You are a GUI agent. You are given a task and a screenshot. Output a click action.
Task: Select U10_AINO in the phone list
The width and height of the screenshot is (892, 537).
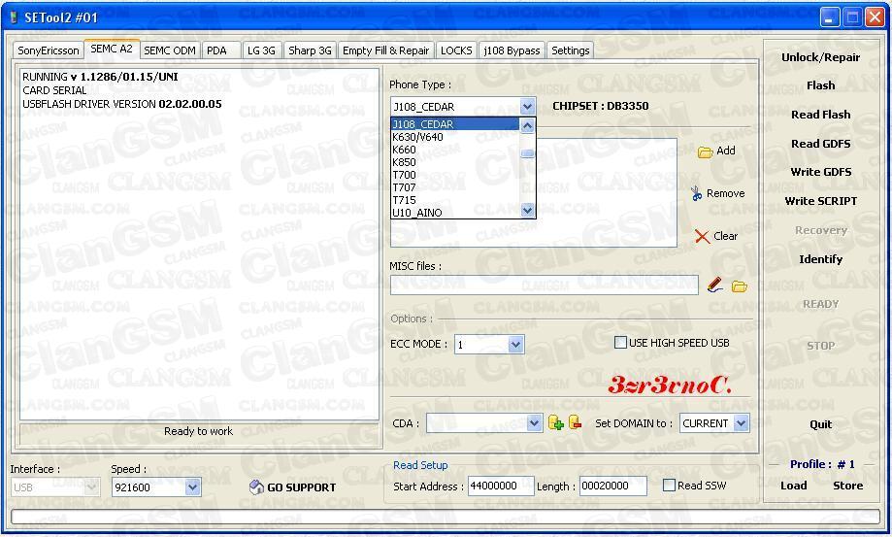tap(455, 213)
